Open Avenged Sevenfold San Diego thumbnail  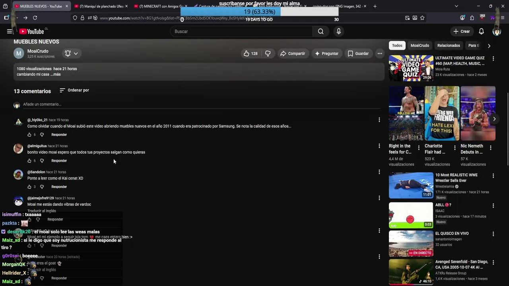pos(411,272)
